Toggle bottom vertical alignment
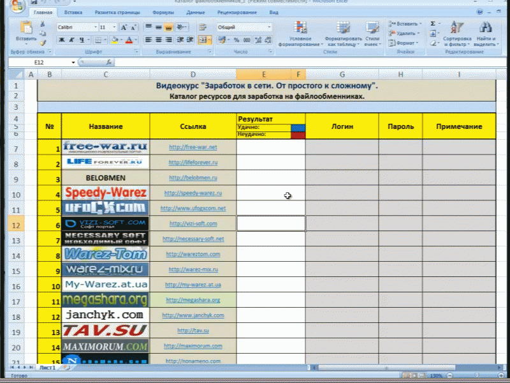 pyautogui.click(x=168, y=27)
